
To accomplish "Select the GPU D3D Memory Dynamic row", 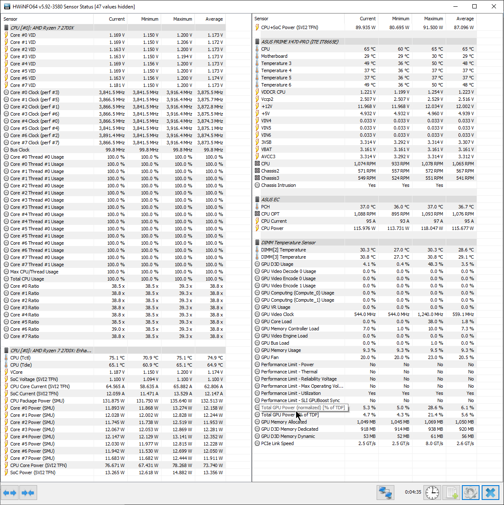I will click(x=364, y=436).
